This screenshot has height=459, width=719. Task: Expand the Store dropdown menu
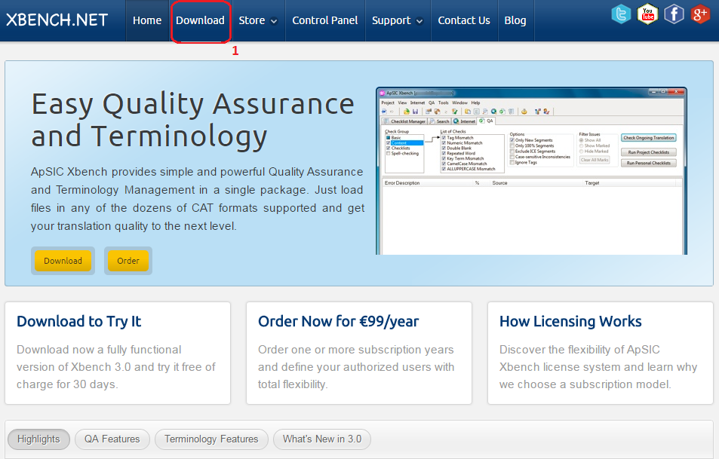pos(258,20)
